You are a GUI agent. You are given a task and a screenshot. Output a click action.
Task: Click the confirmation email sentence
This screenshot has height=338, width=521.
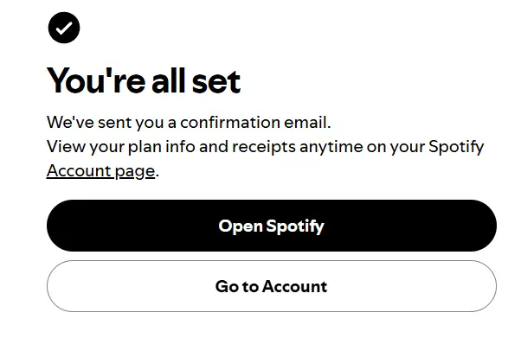point(189,123)
